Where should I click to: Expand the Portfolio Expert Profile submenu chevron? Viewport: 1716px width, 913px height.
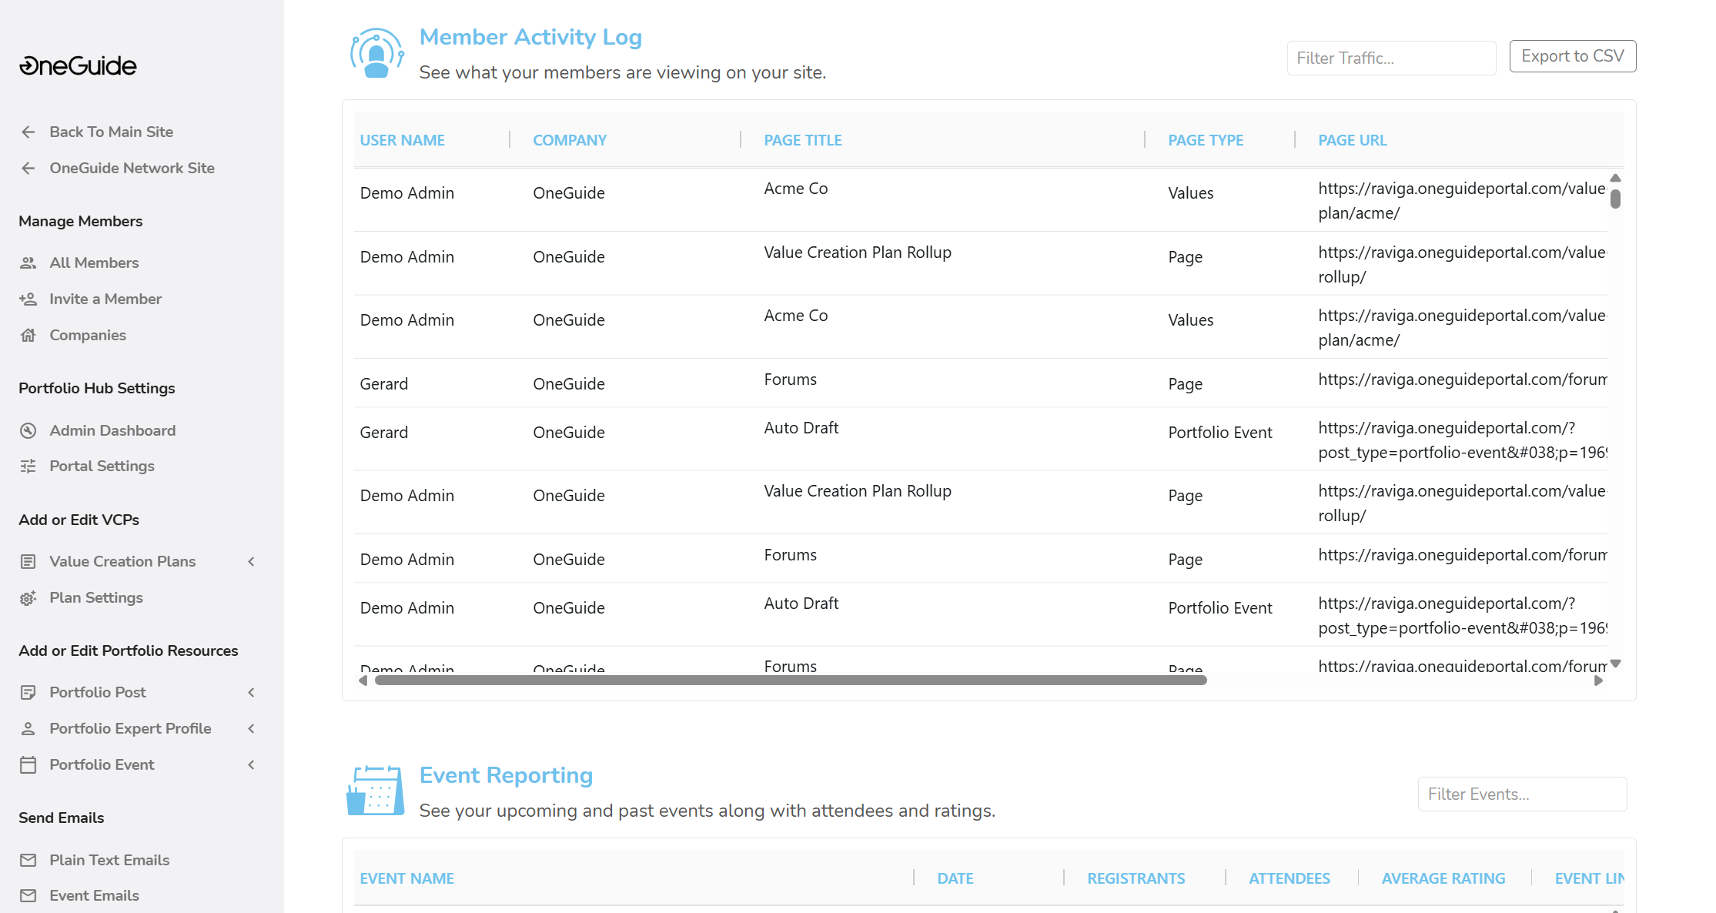(251, 728)
